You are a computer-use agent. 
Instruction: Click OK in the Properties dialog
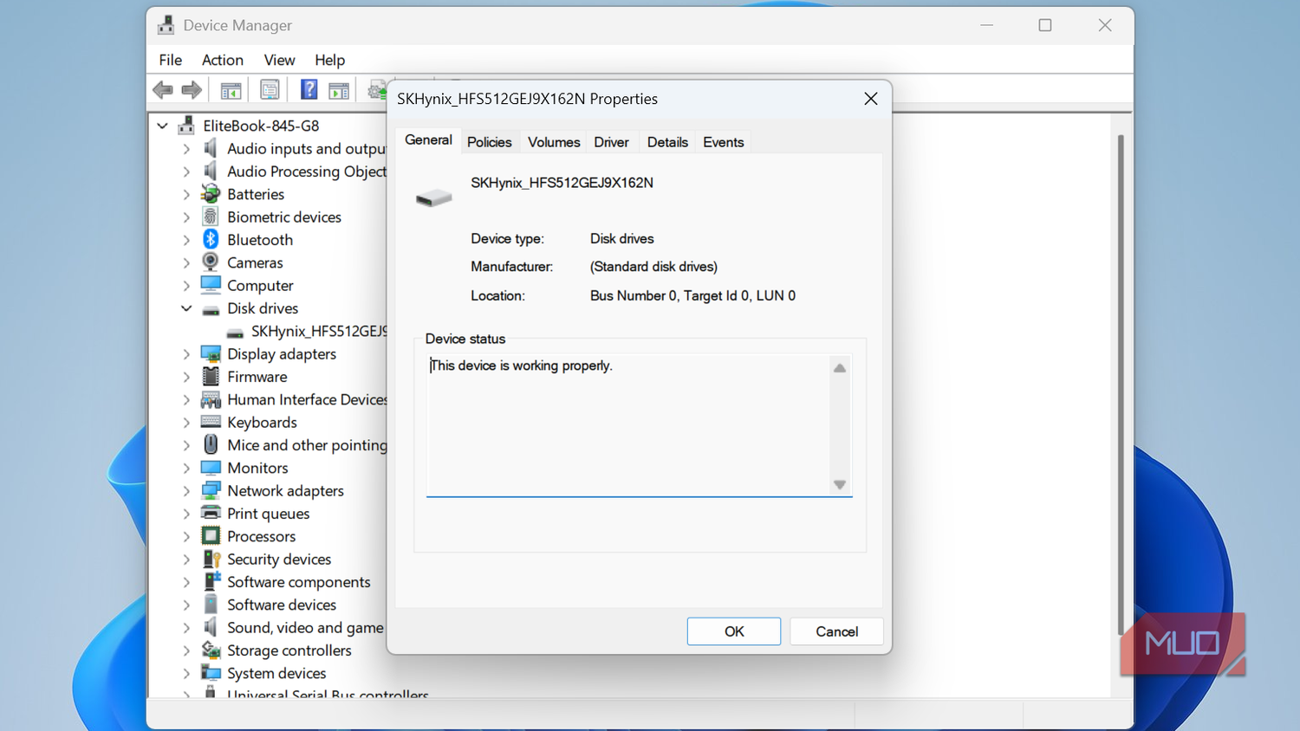click(734, 631)
